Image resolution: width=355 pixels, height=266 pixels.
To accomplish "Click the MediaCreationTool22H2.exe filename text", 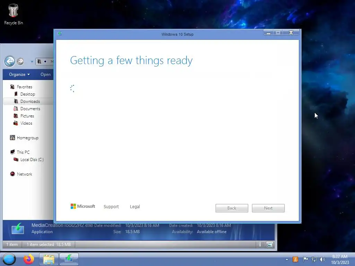I will pos(62,225).
